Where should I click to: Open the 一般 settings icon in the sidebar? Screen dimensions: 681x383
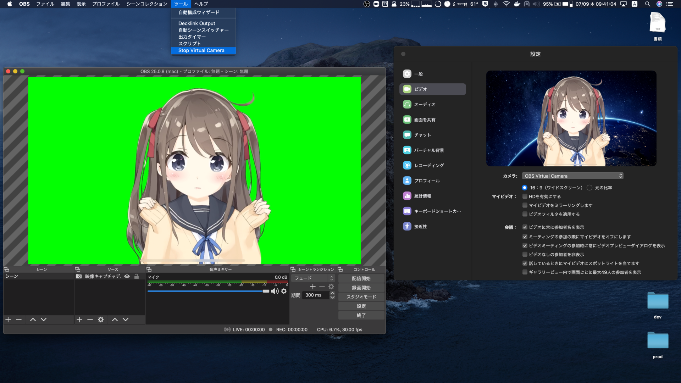tap(407, 74)
